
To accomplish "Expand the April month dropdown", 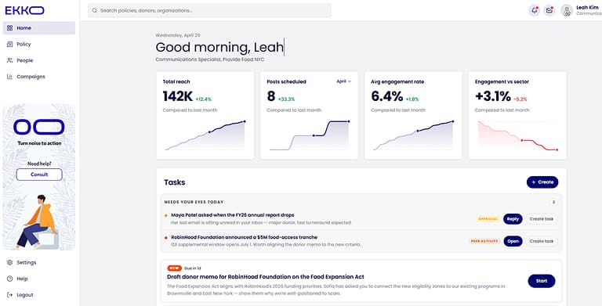I will click(x=343, y=81).
